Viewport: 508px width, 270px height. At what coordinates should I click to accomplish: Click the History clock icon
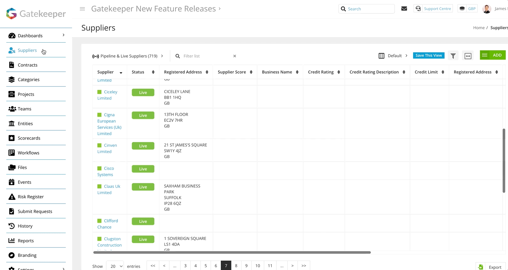[12, 226]
